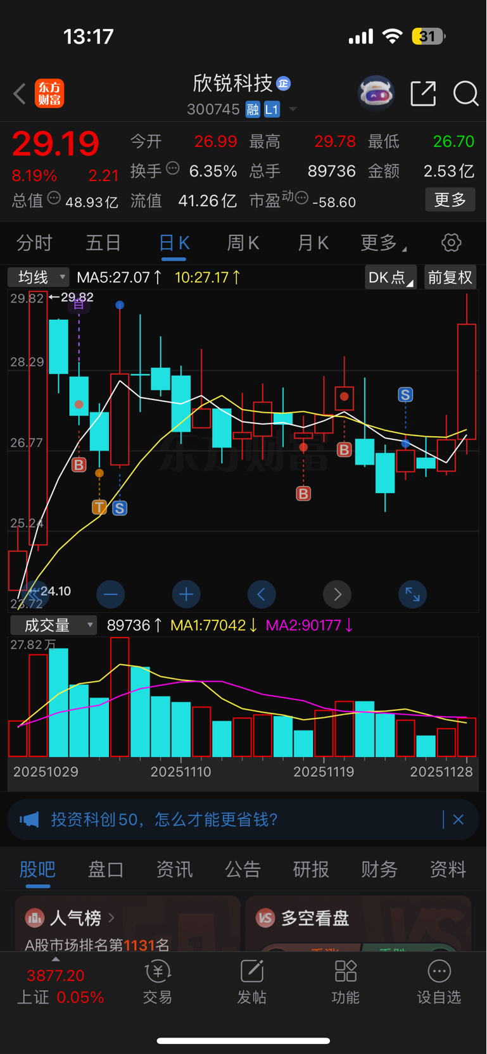Tap the orange T marker on chart

pos(99,507)
